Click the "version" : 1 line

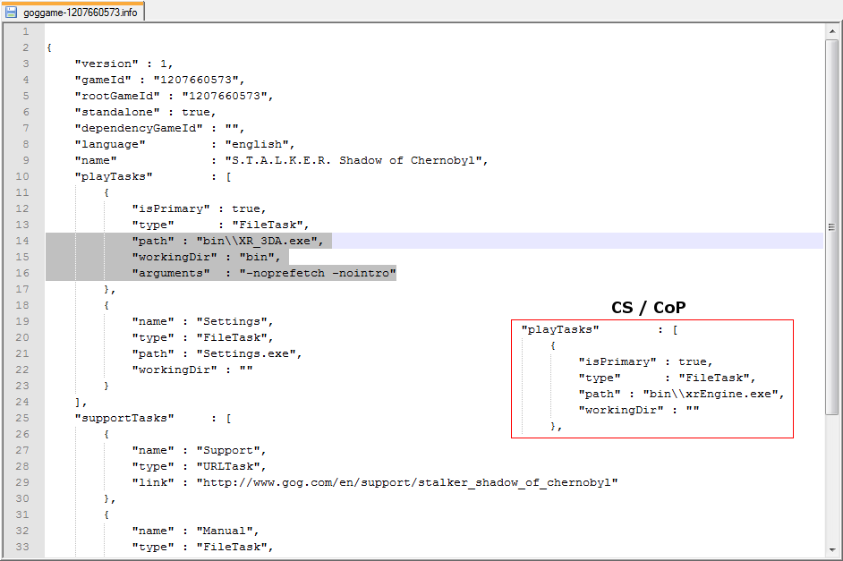pos(124,64)
